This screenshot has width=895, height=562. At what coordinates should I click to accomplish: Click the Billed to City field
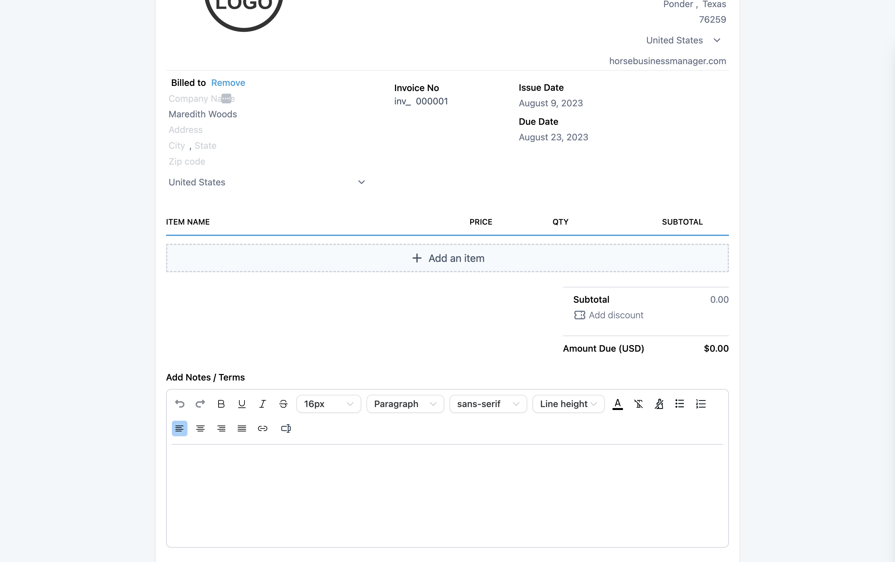pos(176,146)
